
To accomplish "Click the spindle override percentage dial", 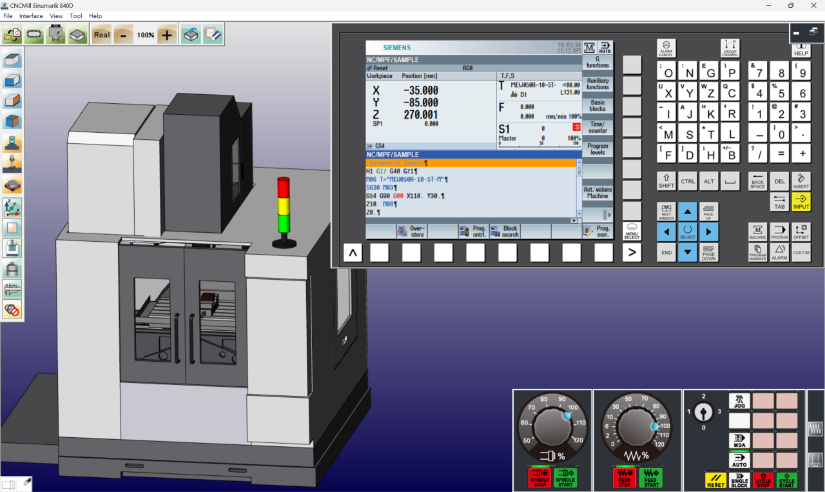I will coord(552,428).
